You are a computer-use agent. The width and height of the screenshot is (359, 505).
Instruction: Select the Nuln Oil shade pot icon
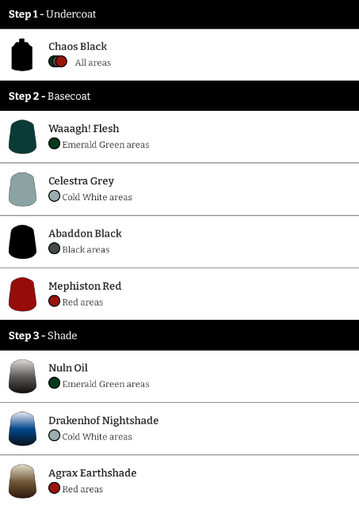pos(22,376)
